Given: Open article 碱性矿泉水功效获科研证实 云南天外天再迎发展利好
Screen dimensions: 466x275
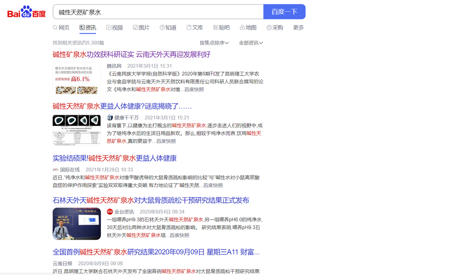Looking at the screenshot, I should pos(132,54).
